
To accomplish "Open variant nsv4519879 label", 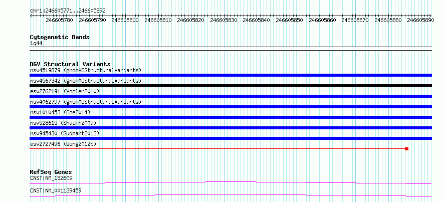I will [86, 70].
